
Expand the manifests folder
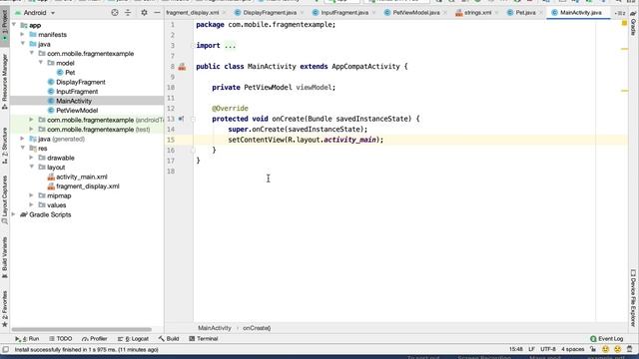[22, 35]
